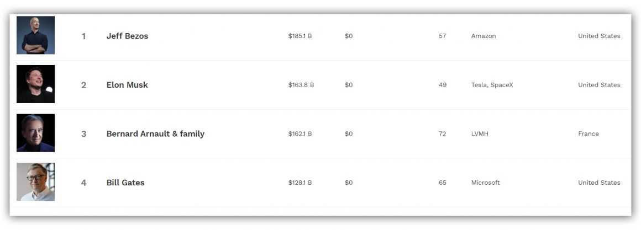Click the $128.1 B net worth figure
The image size is (641, 230).
pos(300,183)
